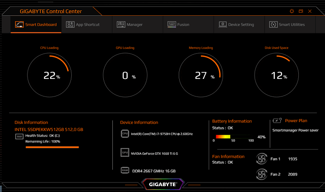Click the Disk Information heading
This screenshot has width=325, height=192.
click(x=31, y=123)
